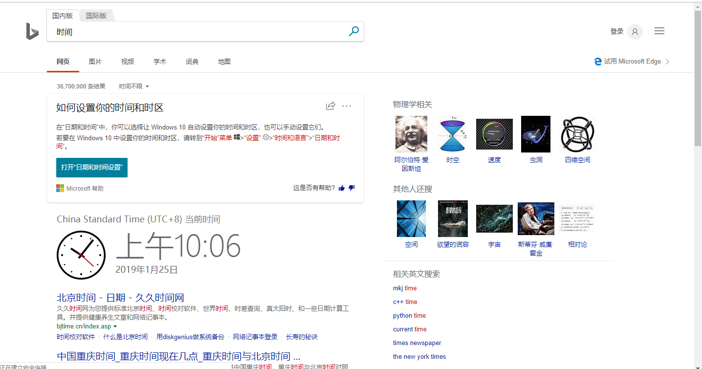Click the chevron next to 试用 Microsoft Edge
Image resolution: width=702 pixels, height=369 pixels.
668,61
